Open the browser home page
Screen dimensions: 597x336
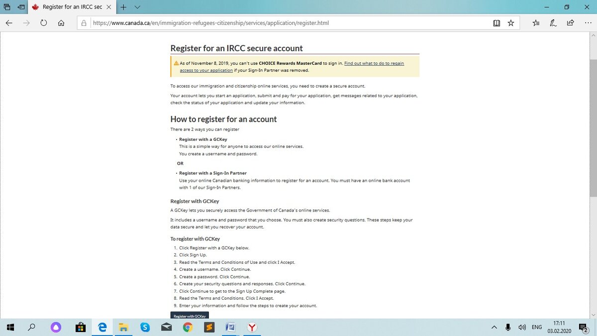click(x=61, y=23)
